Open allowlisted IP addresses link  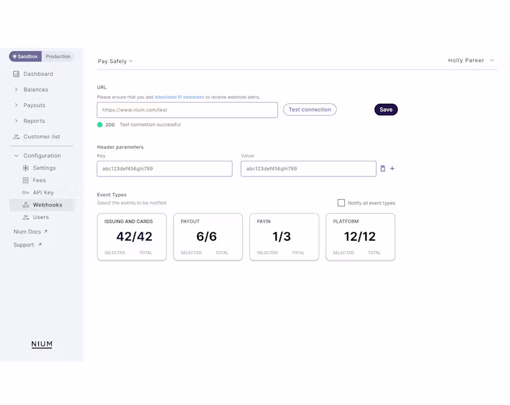pyautogui.click(x=180, y=97)
